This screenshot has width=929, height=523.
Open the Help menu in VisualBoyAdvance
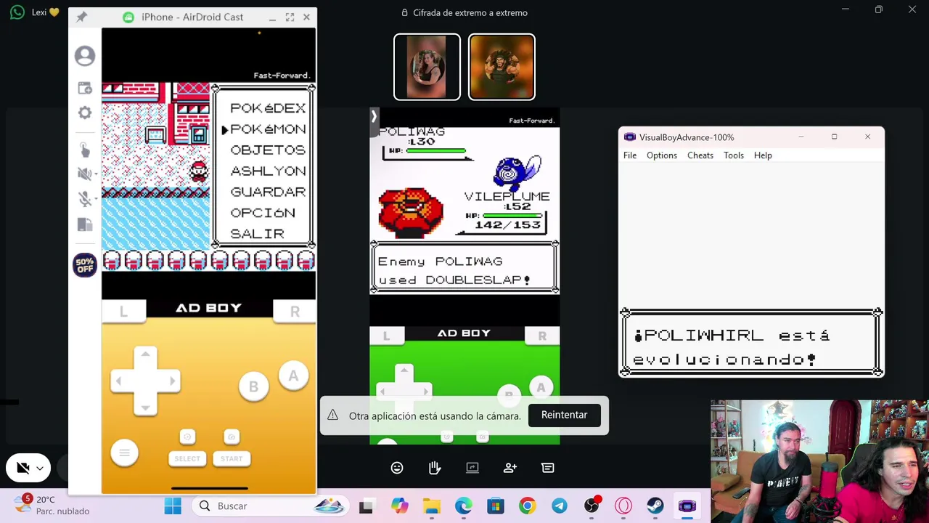click(x=763, y=155)
